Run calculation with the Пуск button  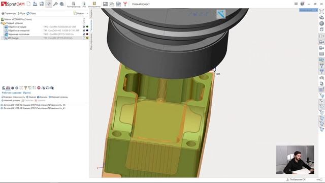point(21,13)
